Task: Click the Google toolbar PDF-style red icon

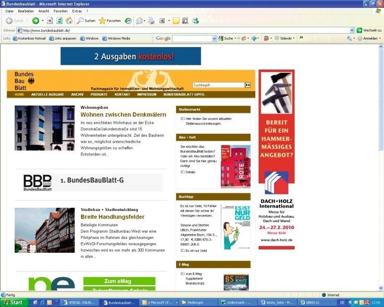Action: point(266,38)
